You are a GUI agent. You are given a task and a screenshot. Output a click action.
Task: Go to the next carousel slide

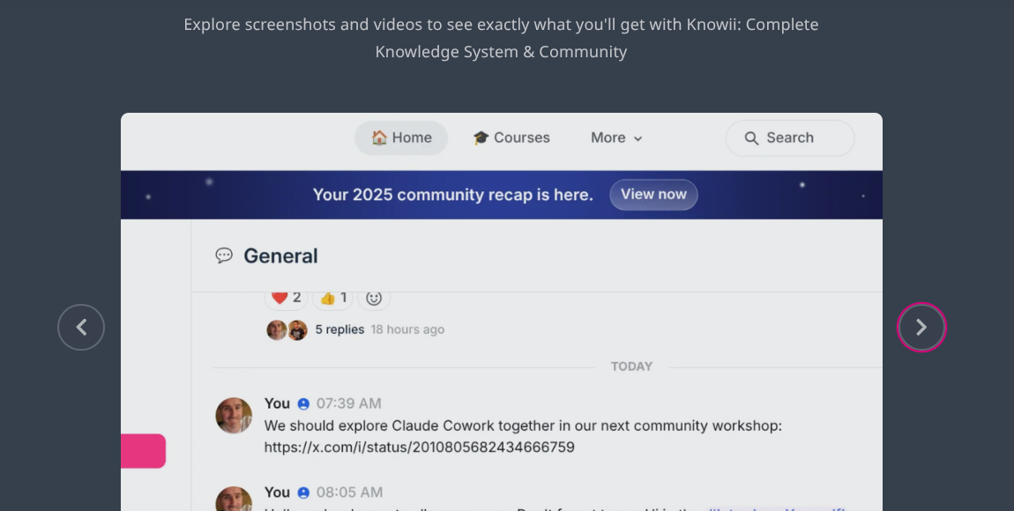pyautogui.click(x=921, y=328)
